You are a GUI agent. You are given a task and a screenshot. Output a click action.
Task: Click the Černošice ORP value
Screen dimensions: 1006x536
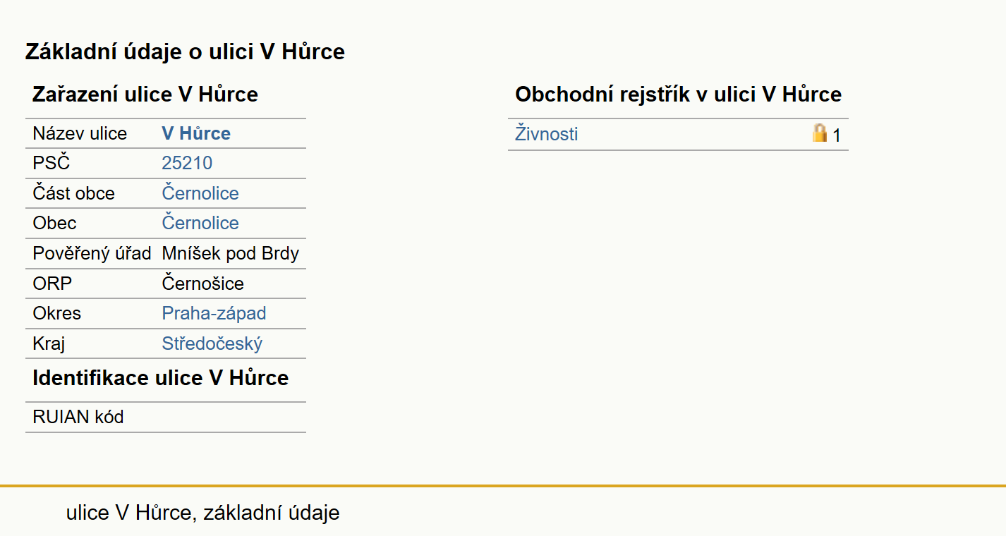pos(203,284)
